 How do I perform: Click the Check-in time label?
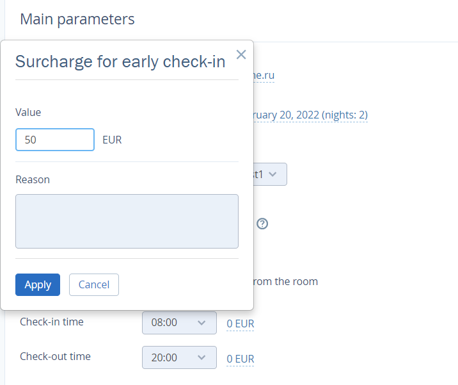click(52, 322)
